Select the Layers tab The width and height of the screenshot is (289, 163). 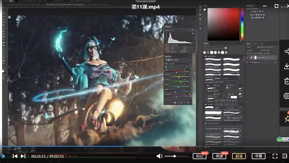tap(248, 44)
